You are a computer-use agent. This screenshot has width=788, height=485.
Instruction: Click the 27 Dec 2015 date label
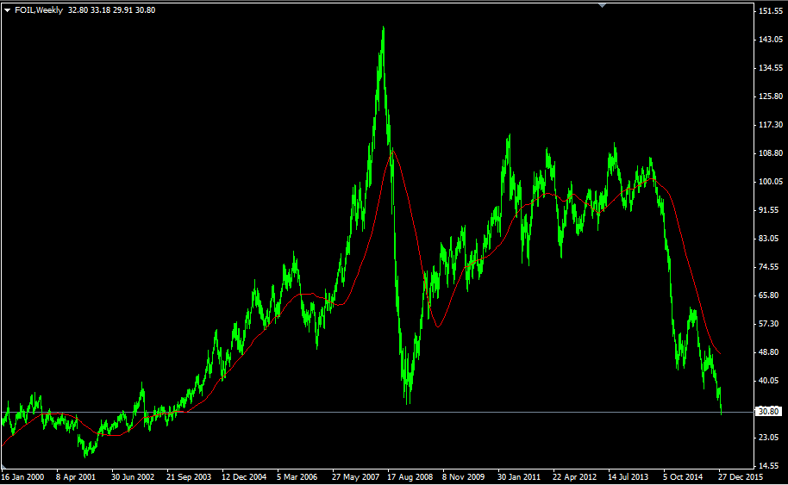[x=741, y=477]
